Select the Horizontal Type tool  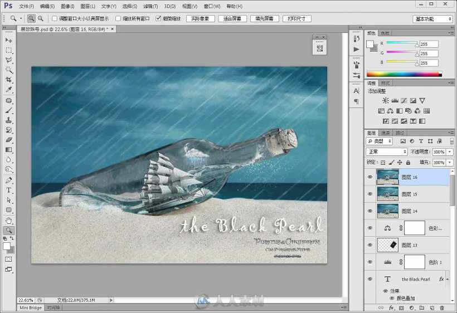9,190
